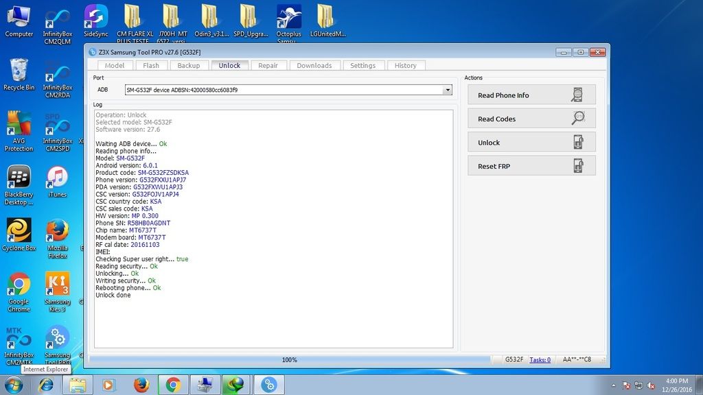The height and width of the screenshot is (395, 703).
Task: Switch to the Flash tab
Action: click(151, 66)
